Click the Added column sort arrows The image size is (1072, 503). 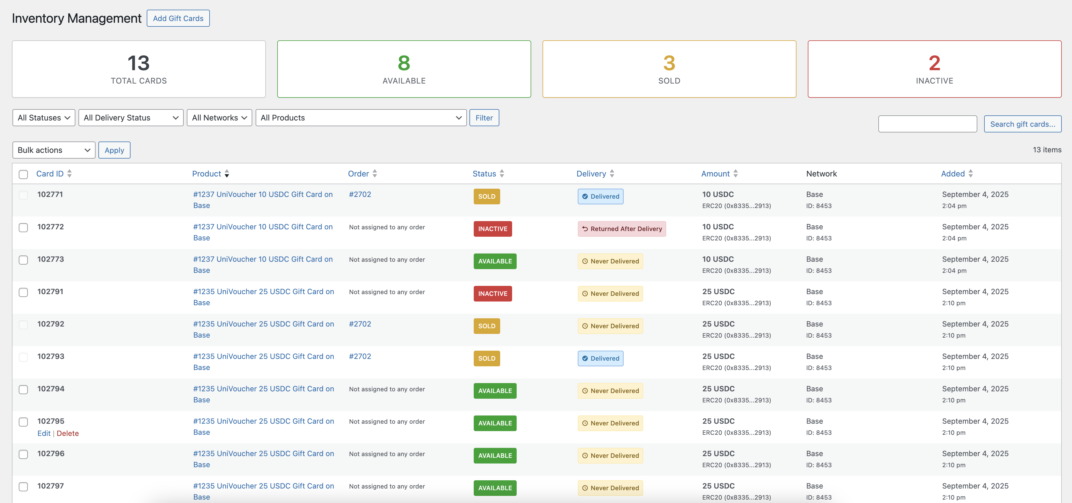[x=970, y=173]
